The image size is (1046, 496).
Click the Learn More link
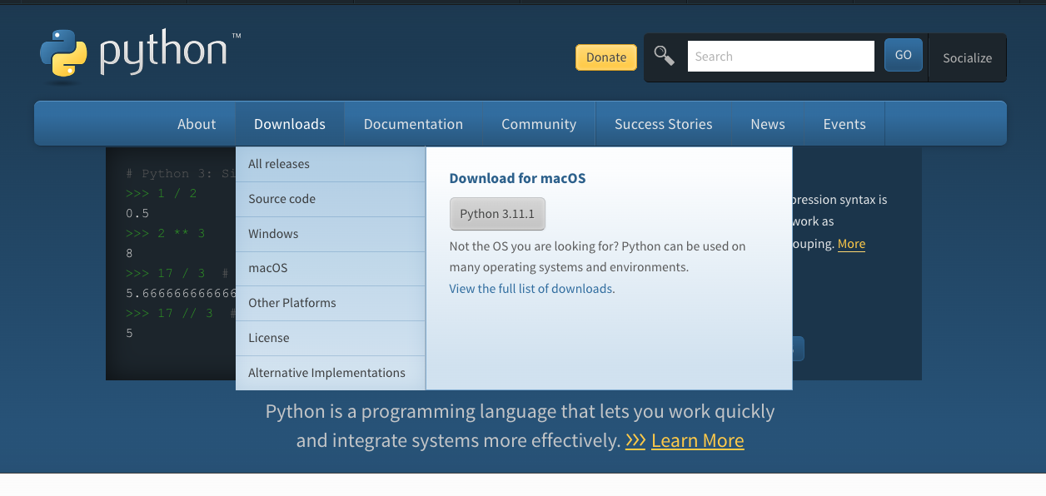pyautogui.click(x=697, y=440)
